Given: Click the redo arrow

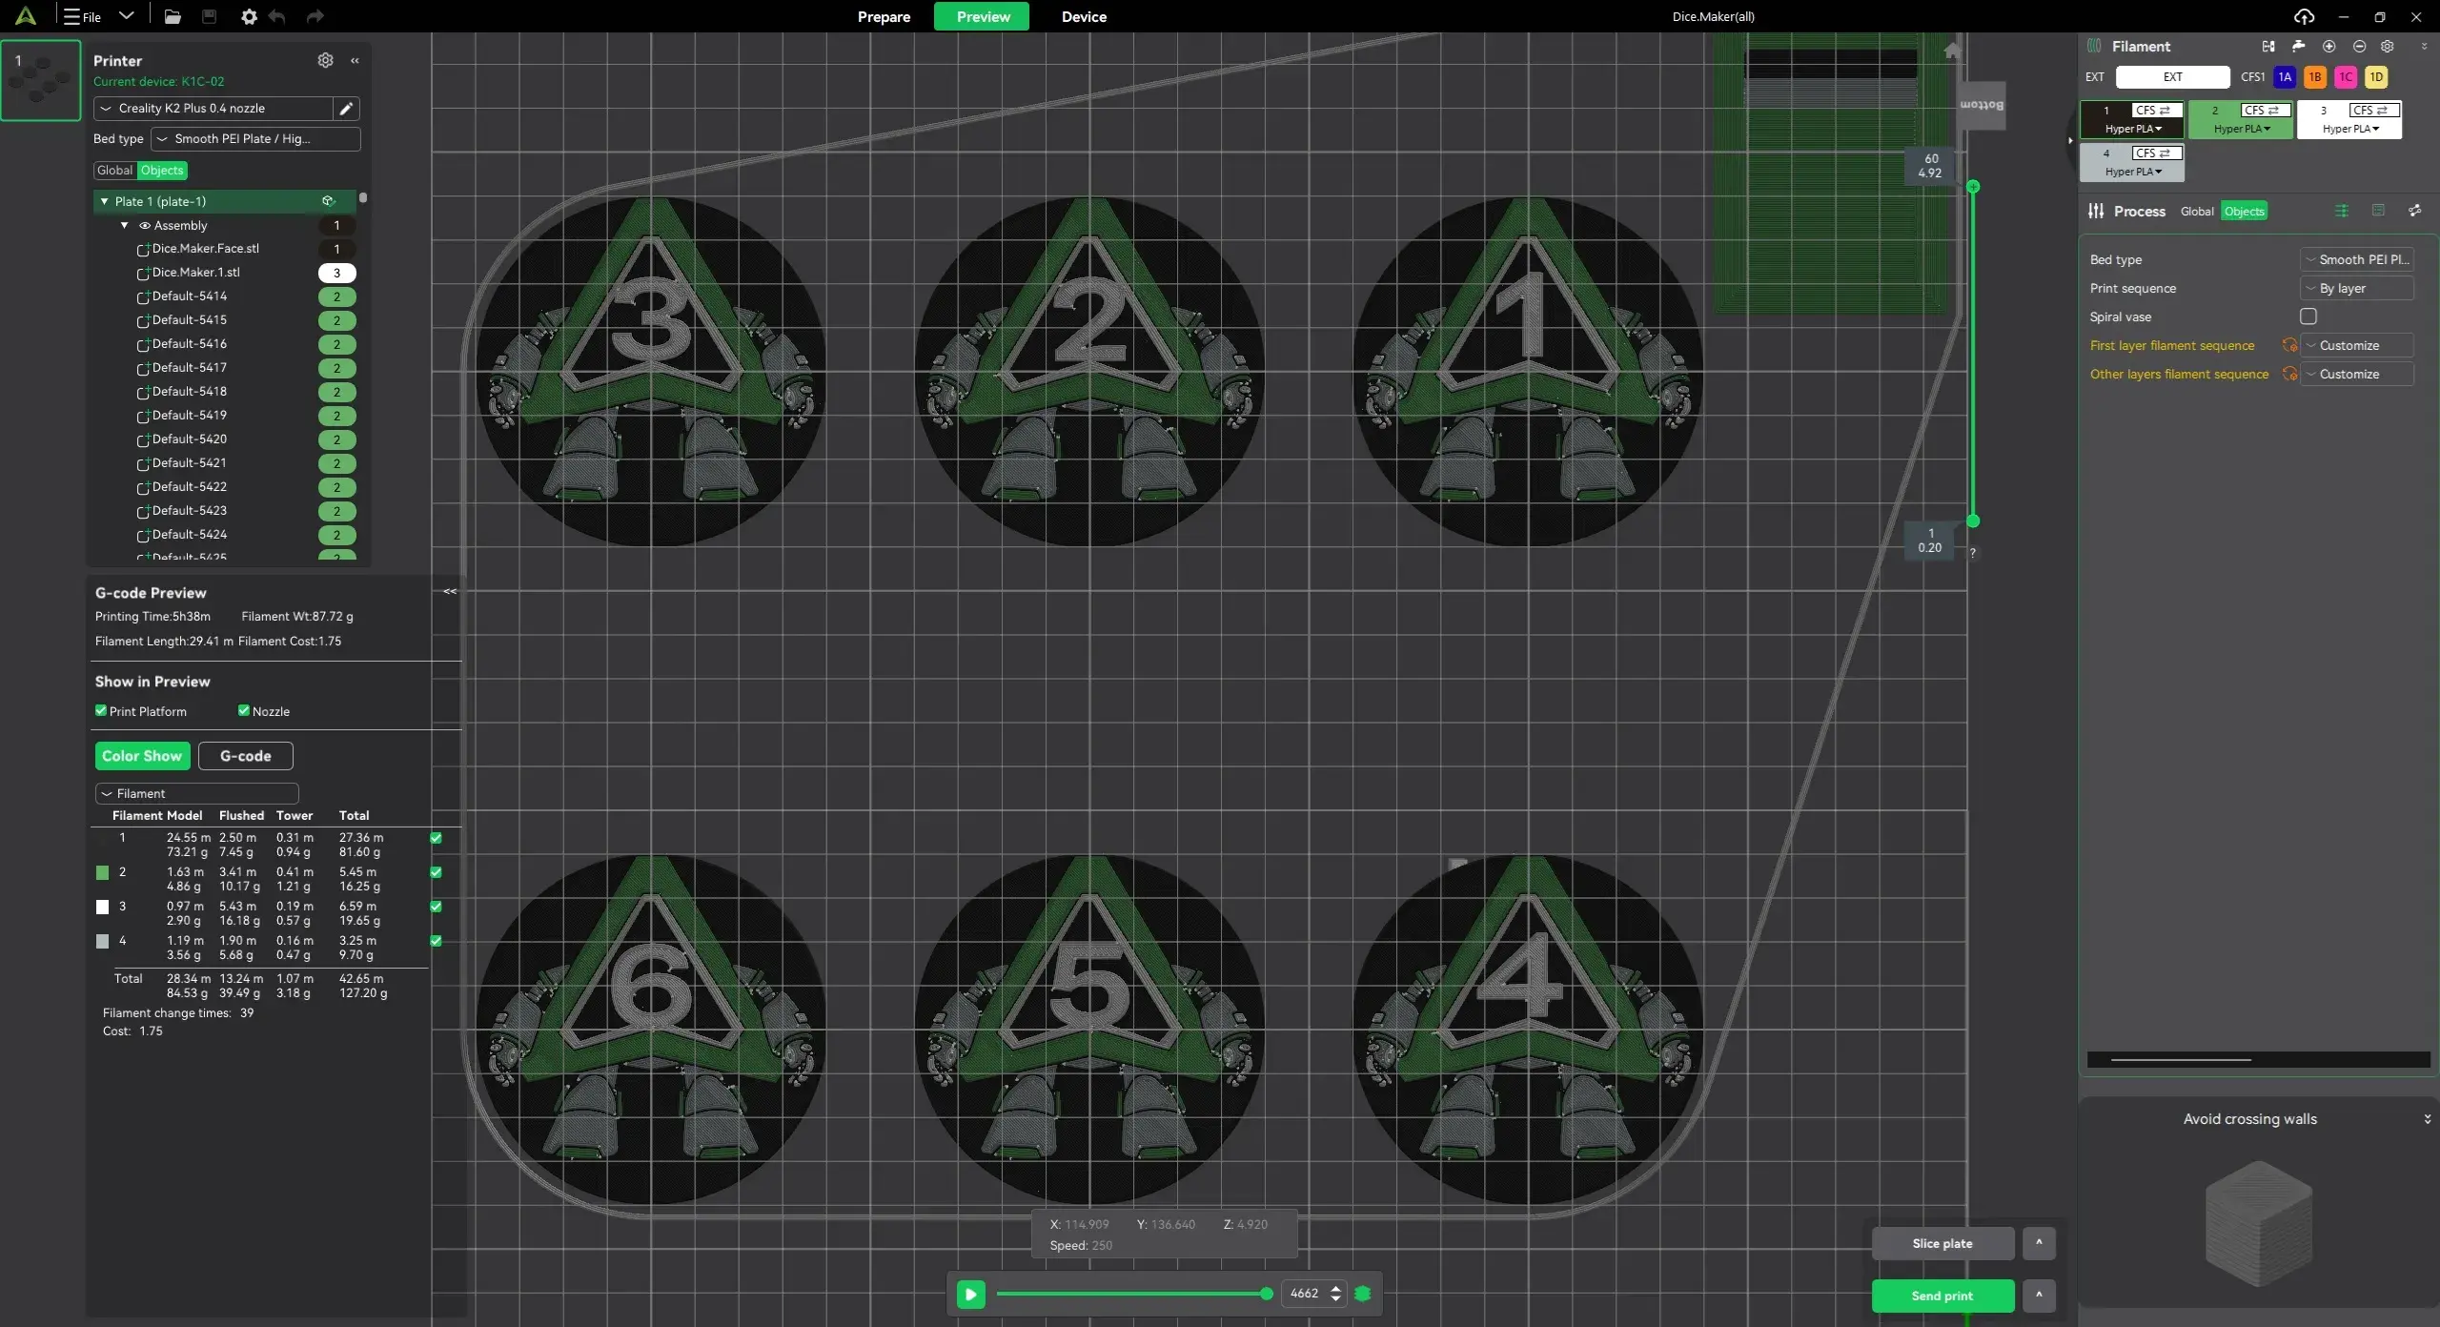Looking at the screenshot, I should point(315,16).
